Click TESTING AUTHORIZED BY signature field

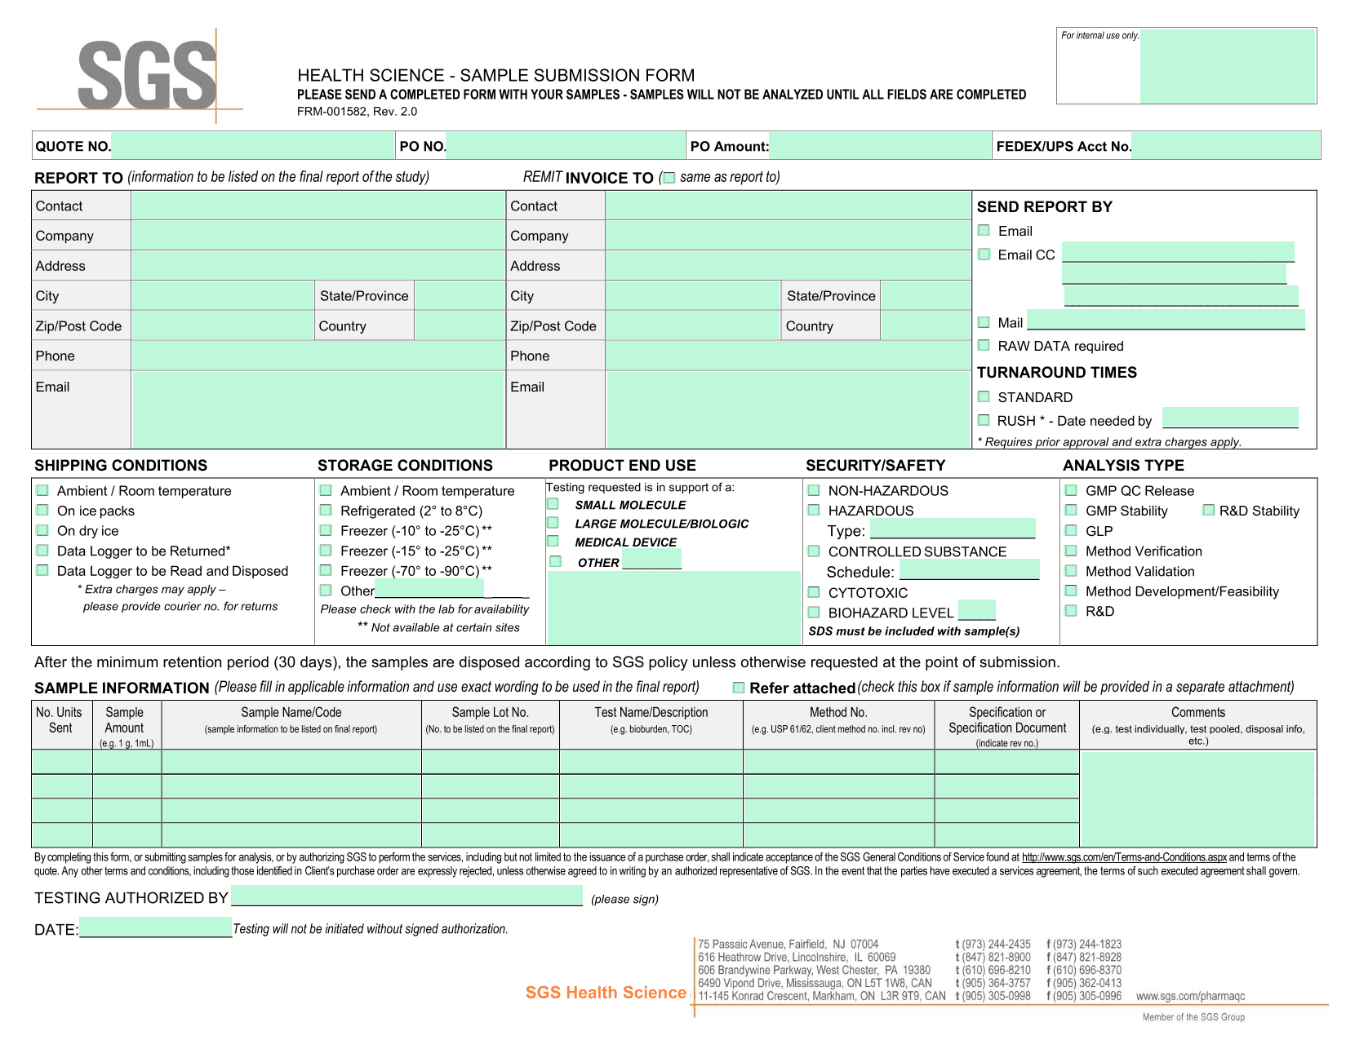pyautogui.click(x=406, y=896)
